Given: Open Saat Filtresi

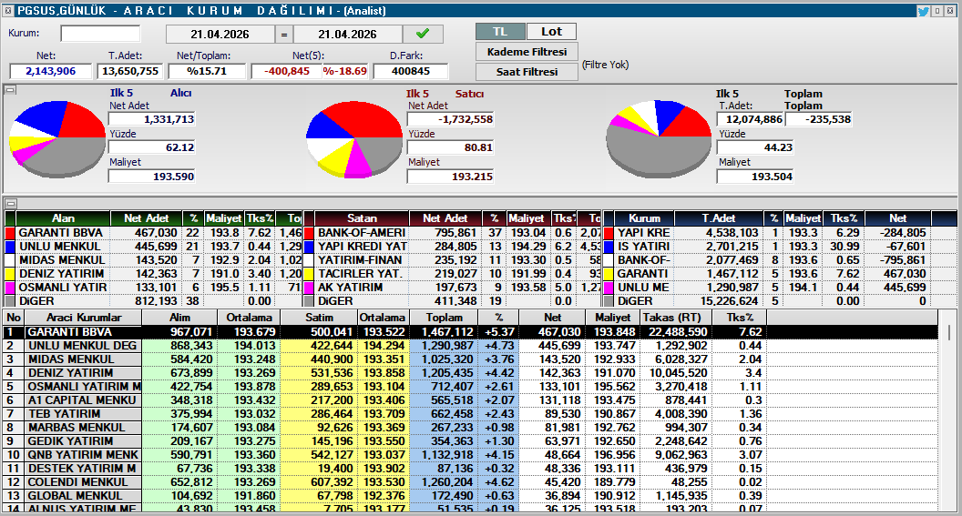Looking at the screenshot, I should click(527, 72).
